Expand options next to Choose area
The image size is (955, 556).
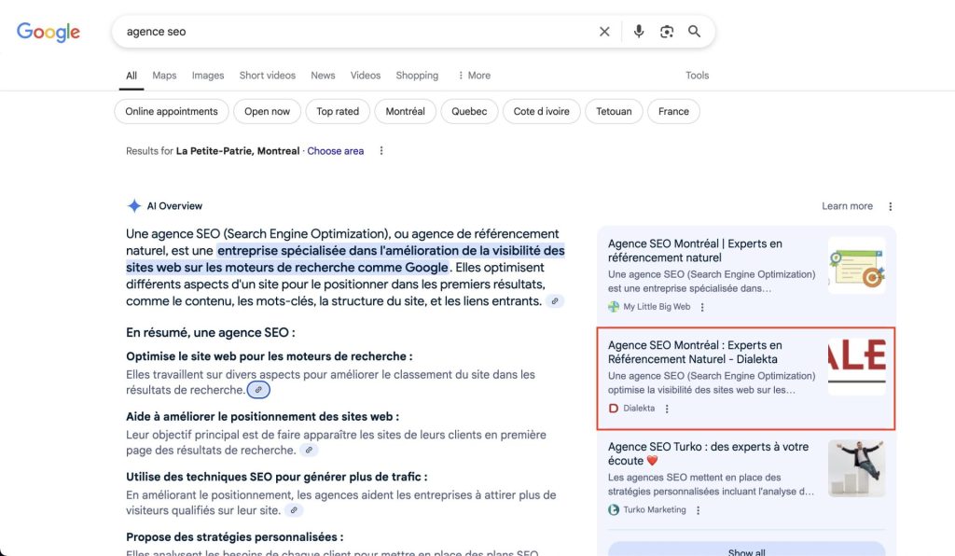click(381, 150)
